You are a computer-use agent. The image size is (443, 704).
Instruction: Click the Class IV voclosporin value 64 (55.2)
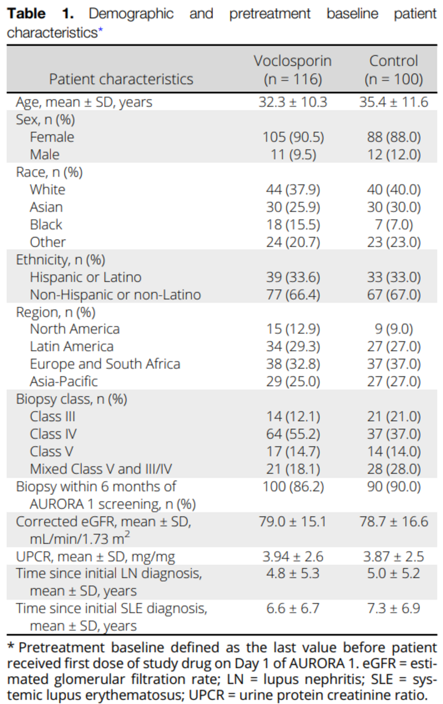click(293, 434)
